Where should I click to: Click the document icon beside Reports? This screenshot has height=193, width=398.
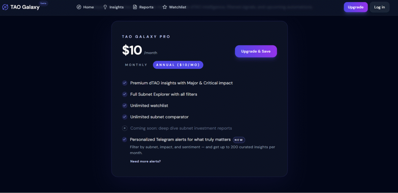135,7
